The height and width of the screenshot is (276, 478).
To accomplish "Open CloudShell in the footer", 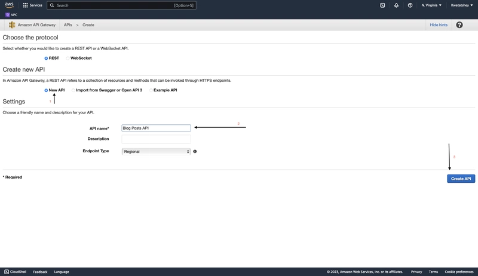I will (16, 272).
